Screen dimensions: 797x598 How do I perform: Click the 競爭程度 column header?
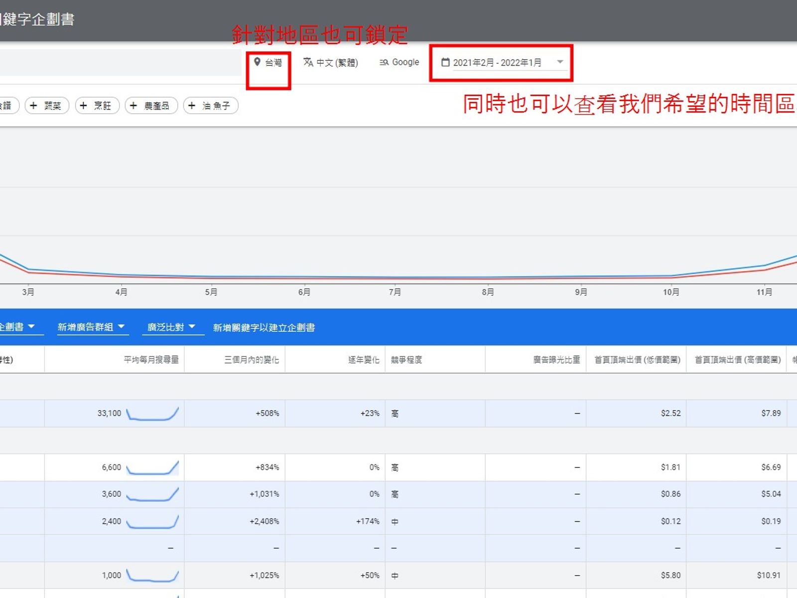point(406,359)
